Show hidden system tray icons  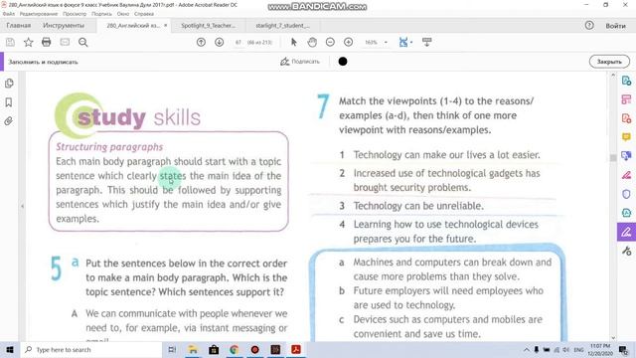(526, 349)
